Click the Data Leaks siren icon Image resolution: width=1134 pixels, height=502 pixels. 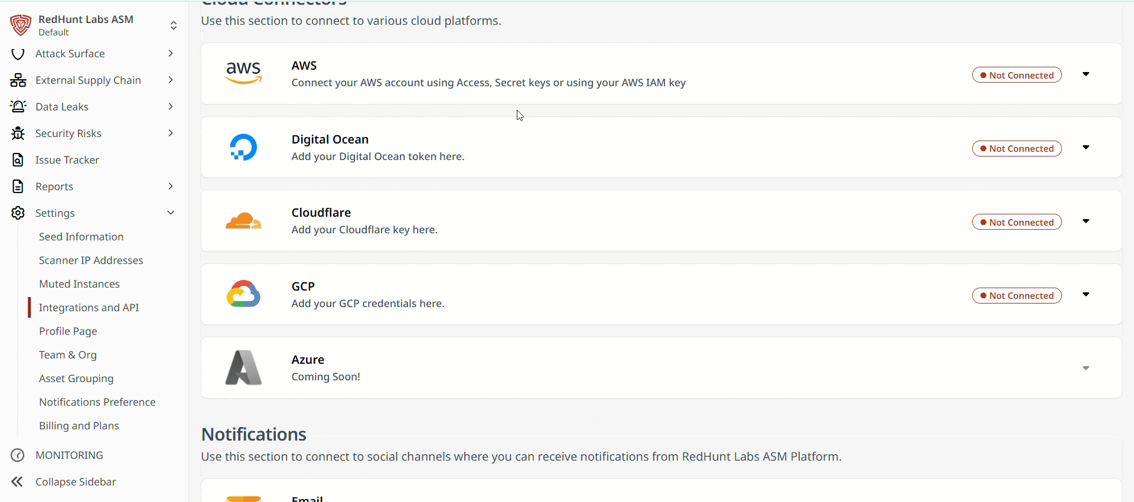[x=18, y=107]
